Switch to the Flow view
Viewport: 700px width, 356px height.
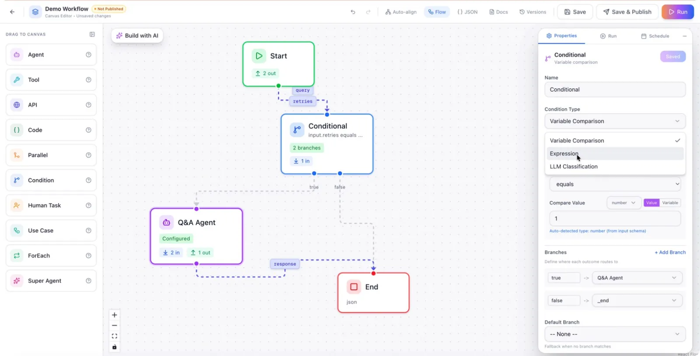(x=437, y=12)
